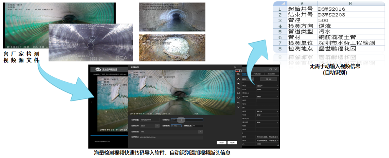Click the video playback time 00:00:58 readout

click(102, 141)
